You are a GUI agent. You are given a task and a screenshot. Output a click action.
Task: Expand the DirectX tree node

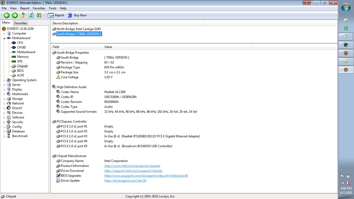pyautogui.click(x=4, y=108)
